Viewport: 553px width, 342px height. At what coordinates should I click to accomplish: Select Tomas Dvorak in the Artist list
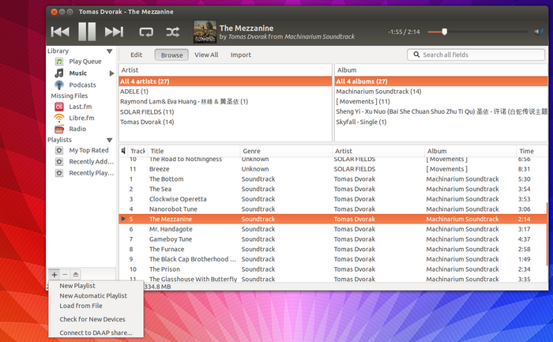tap(147, 122)
